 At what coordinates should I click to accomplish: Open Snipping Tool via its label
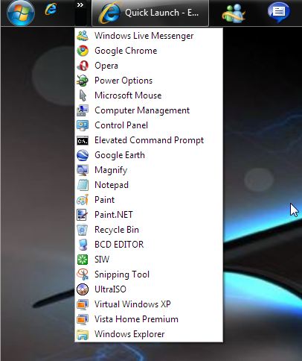pyautogui.click(x=122, y=274)
